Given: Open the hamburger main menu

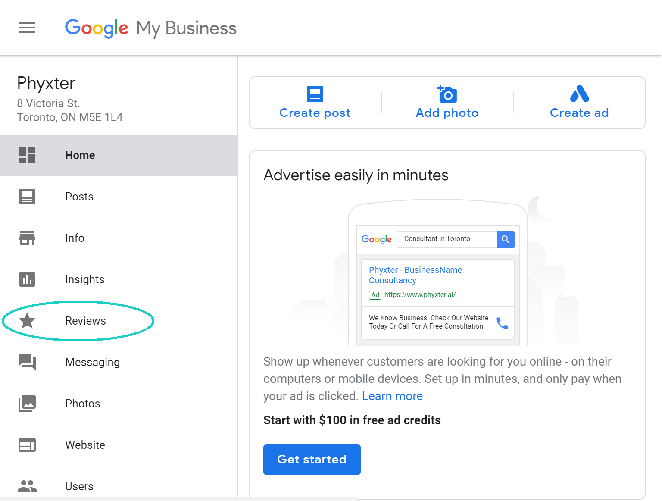Looking at the screenshot, I should pyautogui.click(x=27, y=28).
